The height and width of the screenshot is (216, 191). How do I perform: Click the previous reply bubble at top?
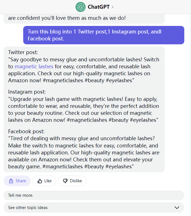click(84, 19)
